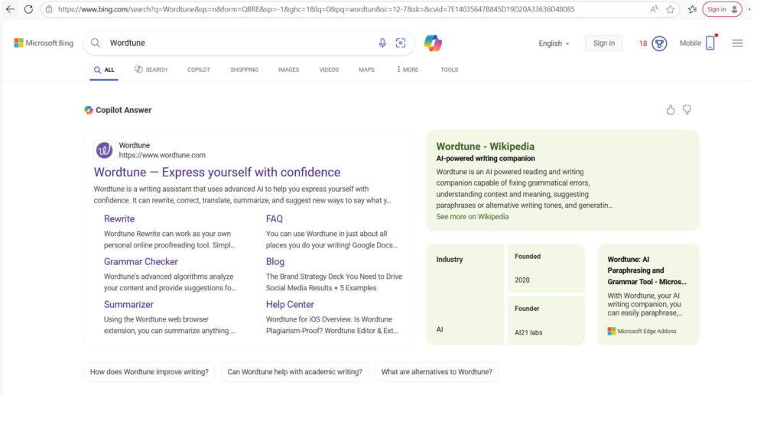
Task: Go back to the previous page
Action: pos(10,9)
